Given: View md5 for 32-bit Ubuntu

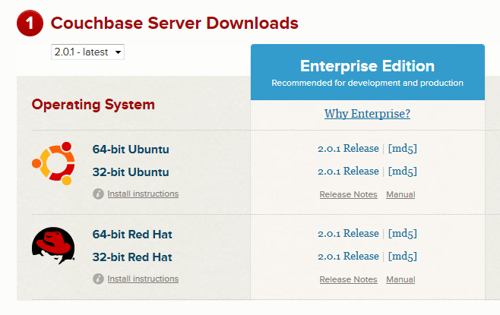Looking at the screenshot, I should tap(403, 172).
